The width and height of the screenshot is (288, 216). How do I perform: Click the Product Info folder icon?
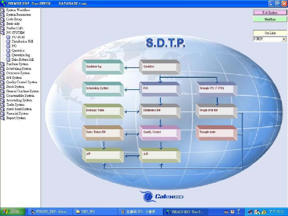click(x=3, y=28)
